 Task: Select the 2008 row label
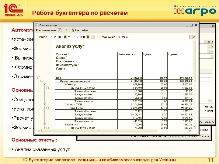pyautogui.click(x=58, y=78)
